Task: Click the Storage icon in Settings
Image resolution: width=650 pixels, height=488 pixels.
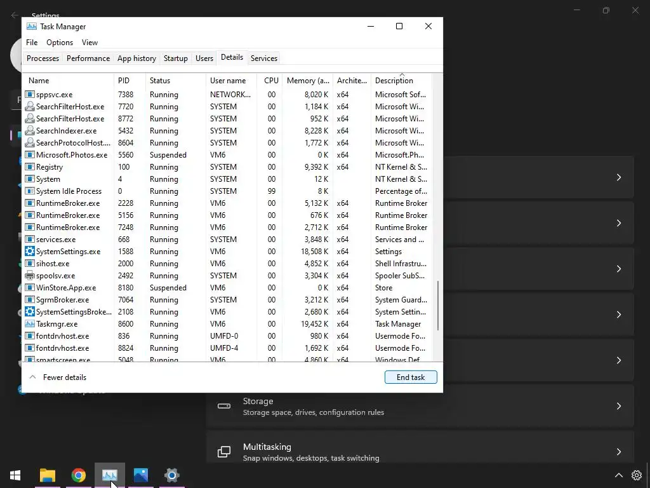Action: (224, 406)
